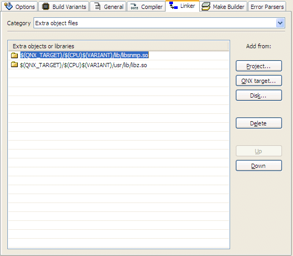
Task: Click the disabled Up button
Action: [259, 151]
